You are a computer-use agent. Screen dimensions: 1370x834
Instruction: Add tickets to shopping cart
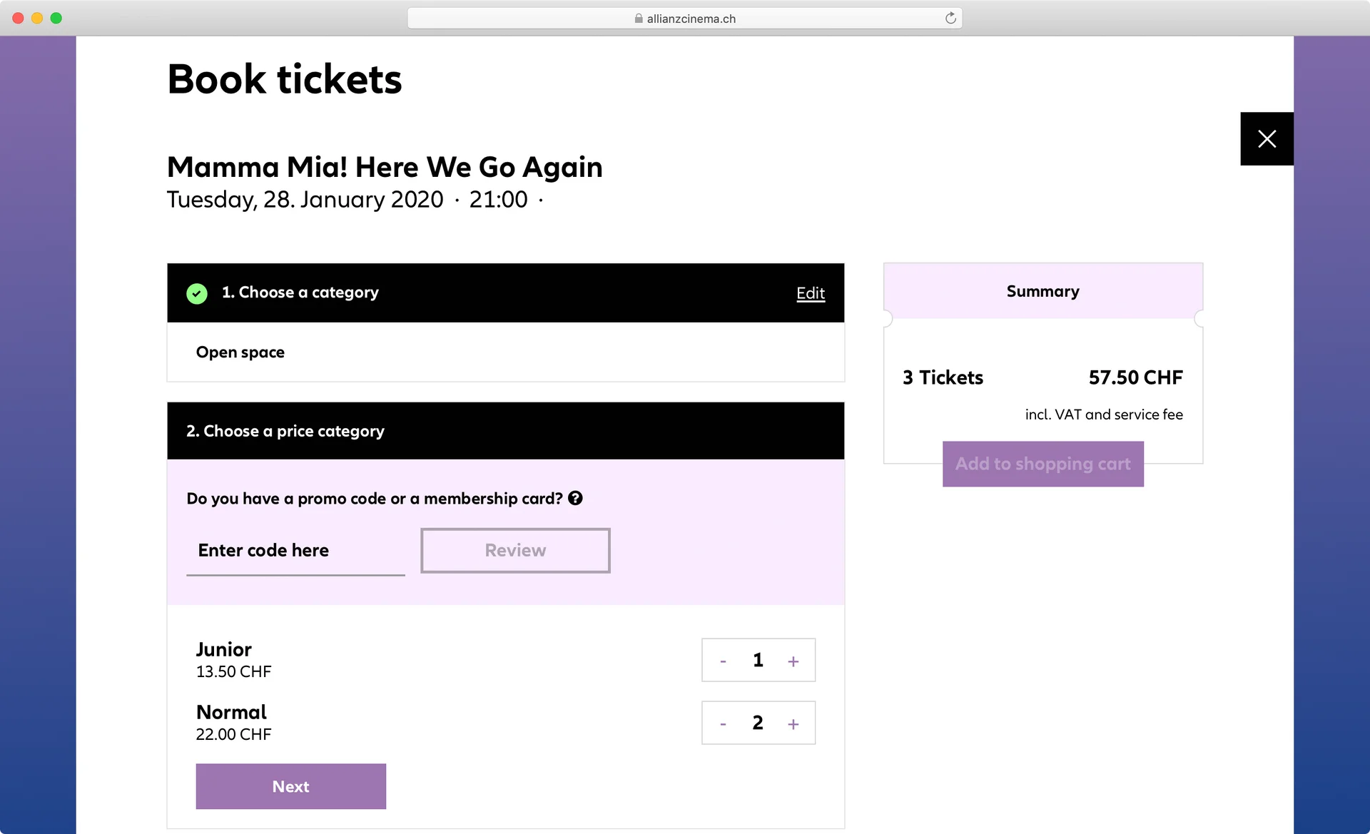[1042, 464]
